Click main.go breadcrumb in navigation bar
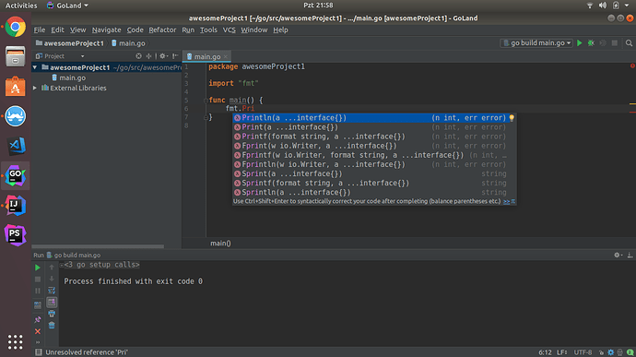Screen dimensions: 636x357 pyautogui.click(x=128, y=43)
